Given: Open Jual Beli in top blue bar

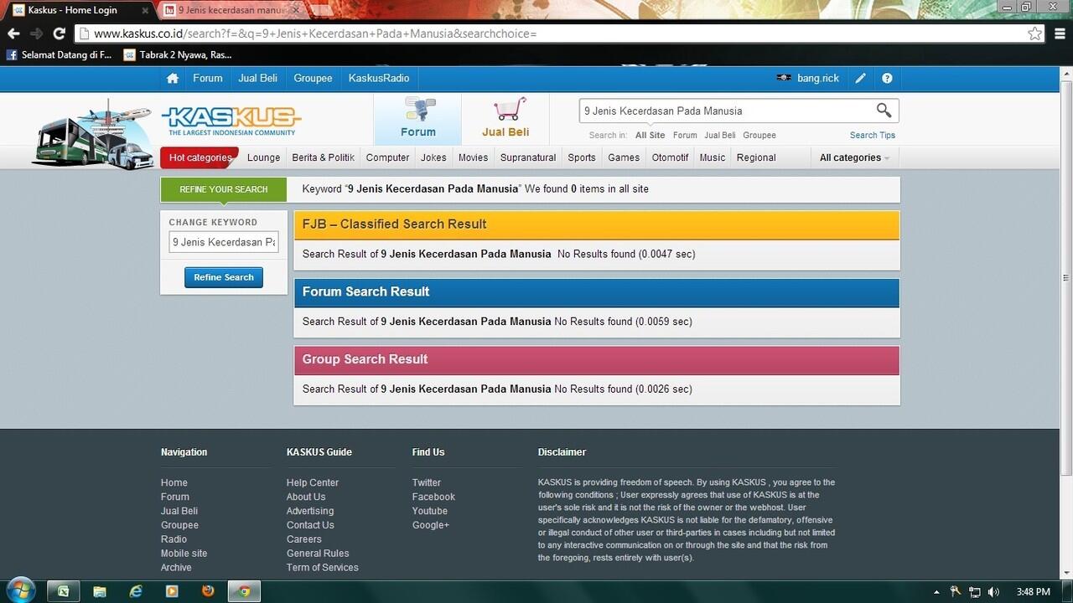Looking at the screenshot, I should point(257,78).
